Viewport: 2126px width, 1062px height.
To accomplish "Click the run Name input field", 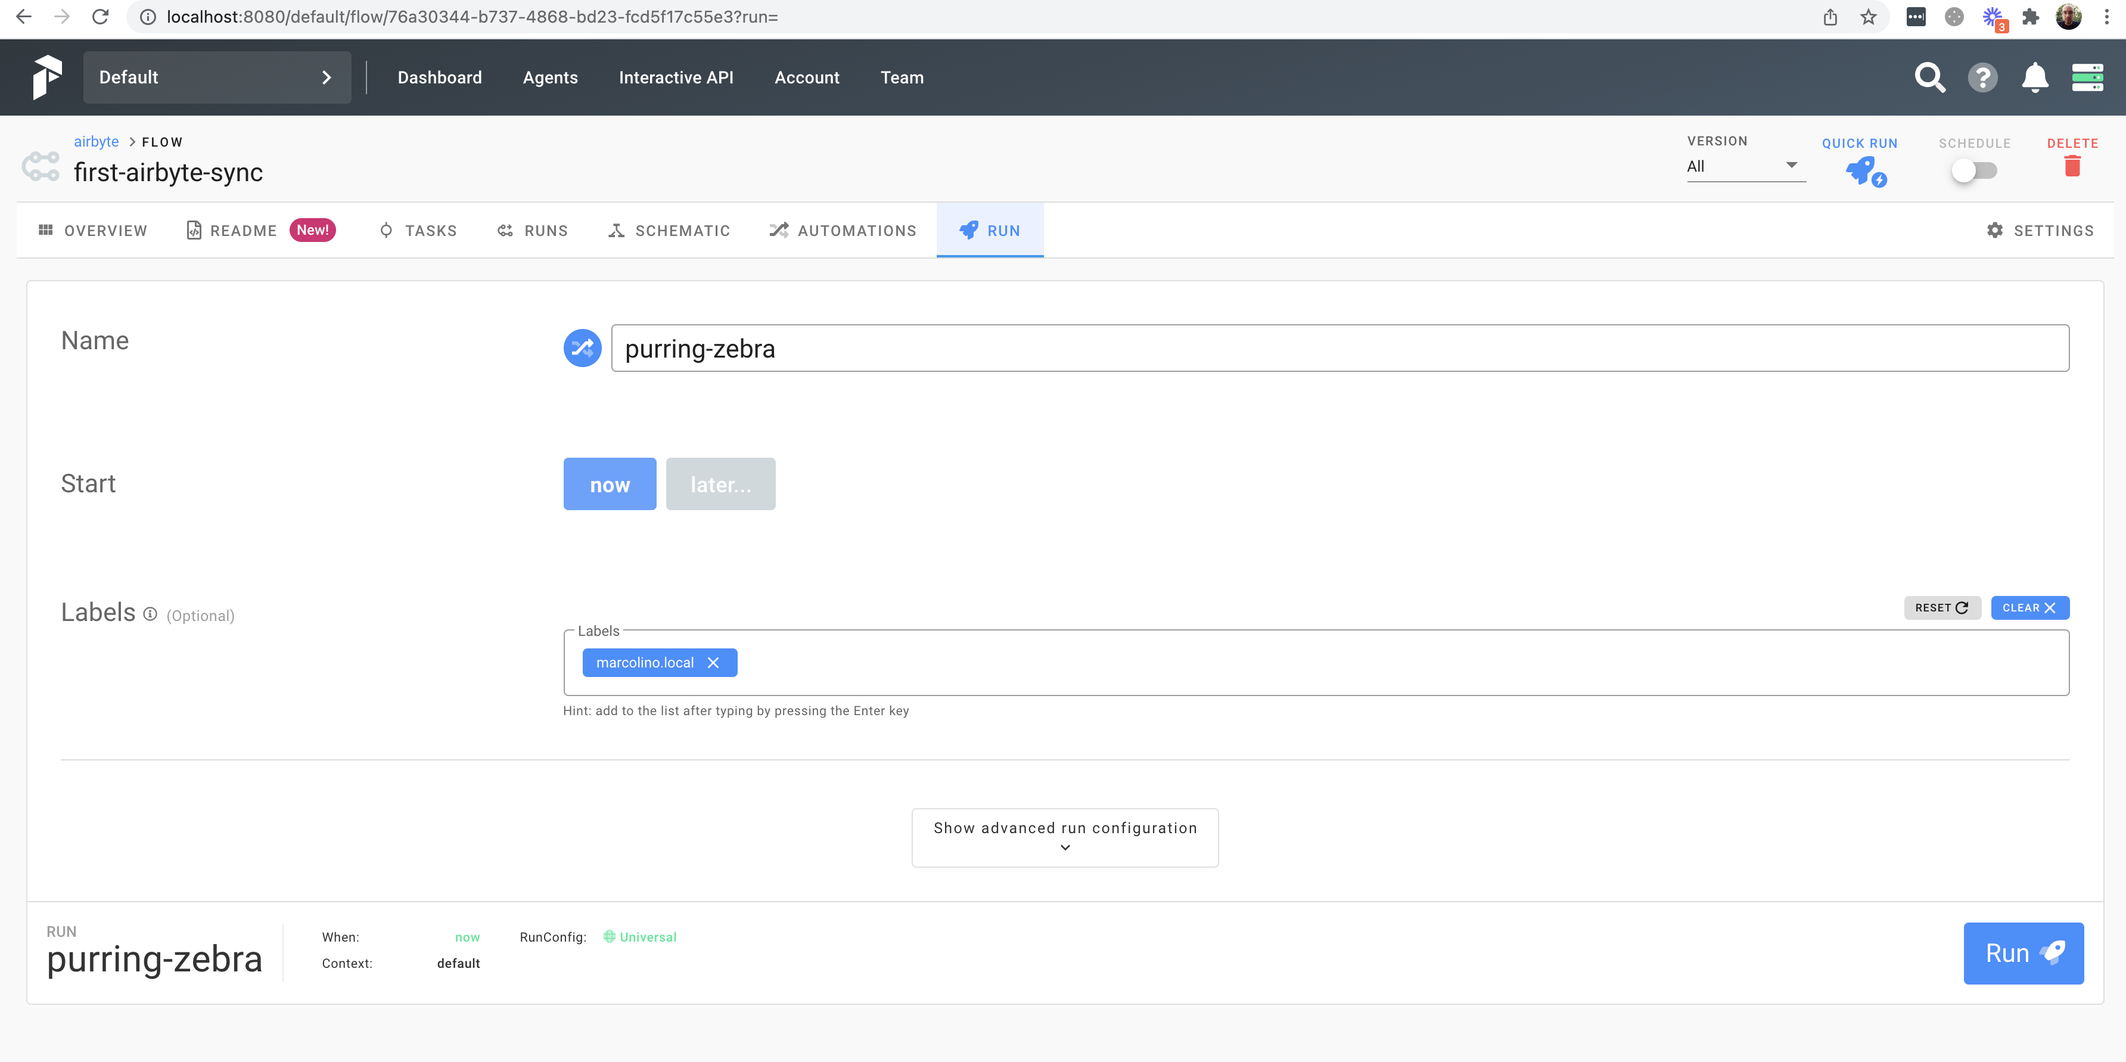I will (x=1339, y=348).
